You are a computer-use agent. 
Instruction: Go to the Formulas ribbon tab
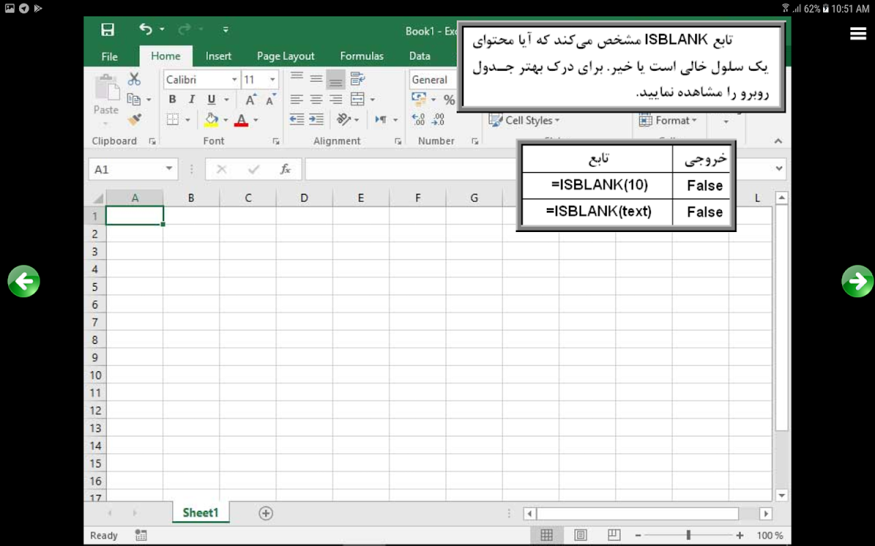tap(362, 56)
